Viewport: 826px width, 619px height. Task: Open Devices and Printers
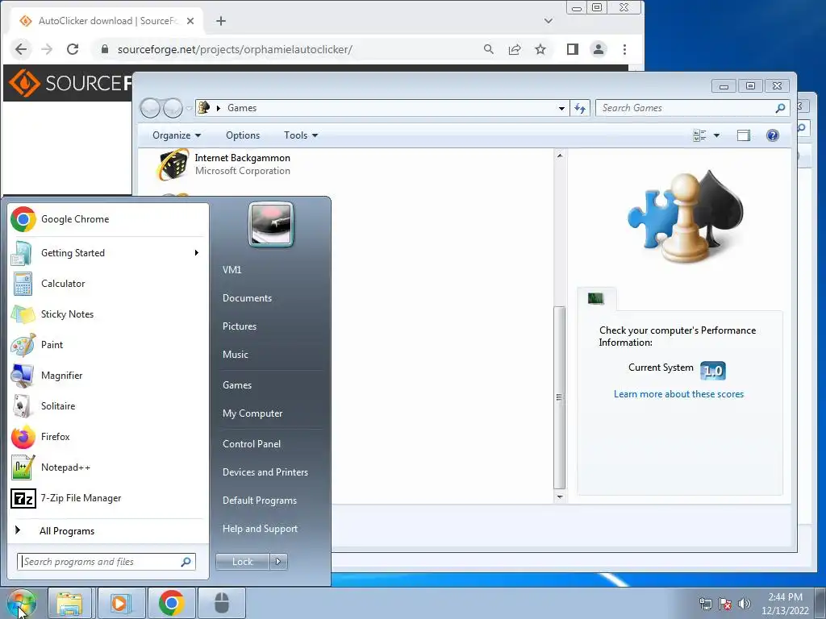[x=265, y=472]
